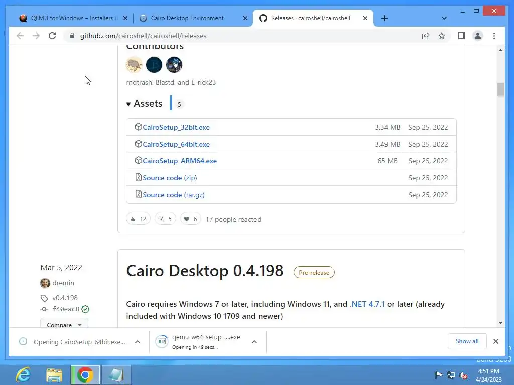Viewport: 514px width, 385px height.
Task: Show all downloads
Action: click(467, 341)
